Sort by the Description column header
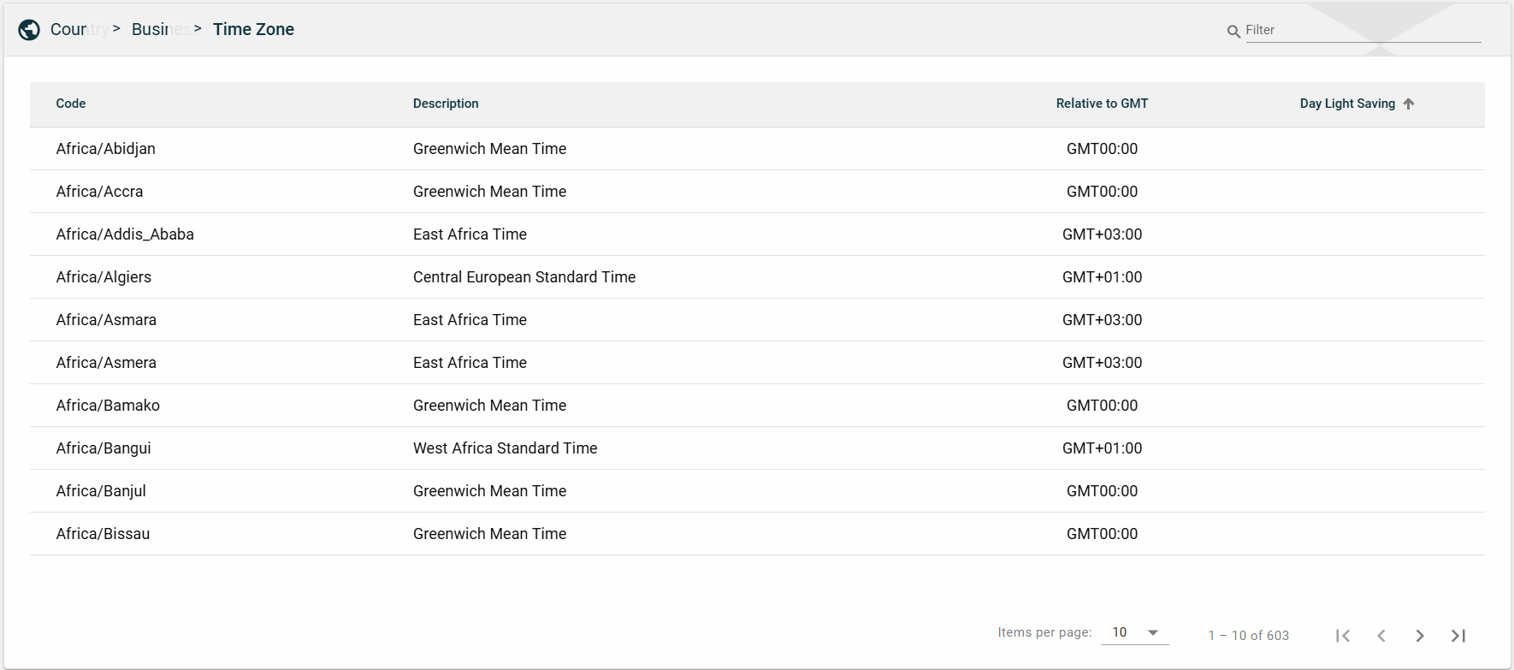This screenshot has height=670, width=1514. click(x=446, y=104)
